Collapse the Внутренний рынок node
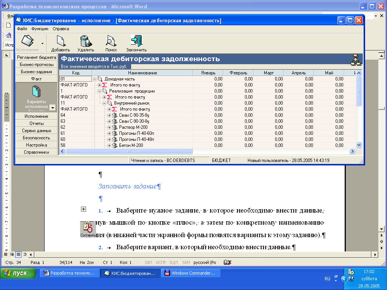 pyautogui.click(x=104, y=103)
